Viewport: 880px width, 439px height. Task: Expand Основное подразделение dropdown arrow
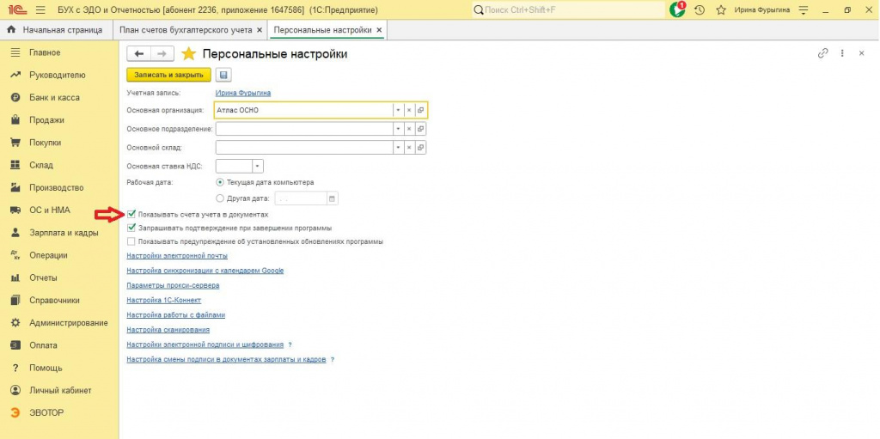pos(398,129)
